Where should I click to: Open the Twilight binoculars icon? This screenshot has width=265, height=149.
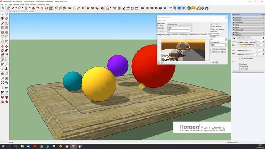pos(207,8)
